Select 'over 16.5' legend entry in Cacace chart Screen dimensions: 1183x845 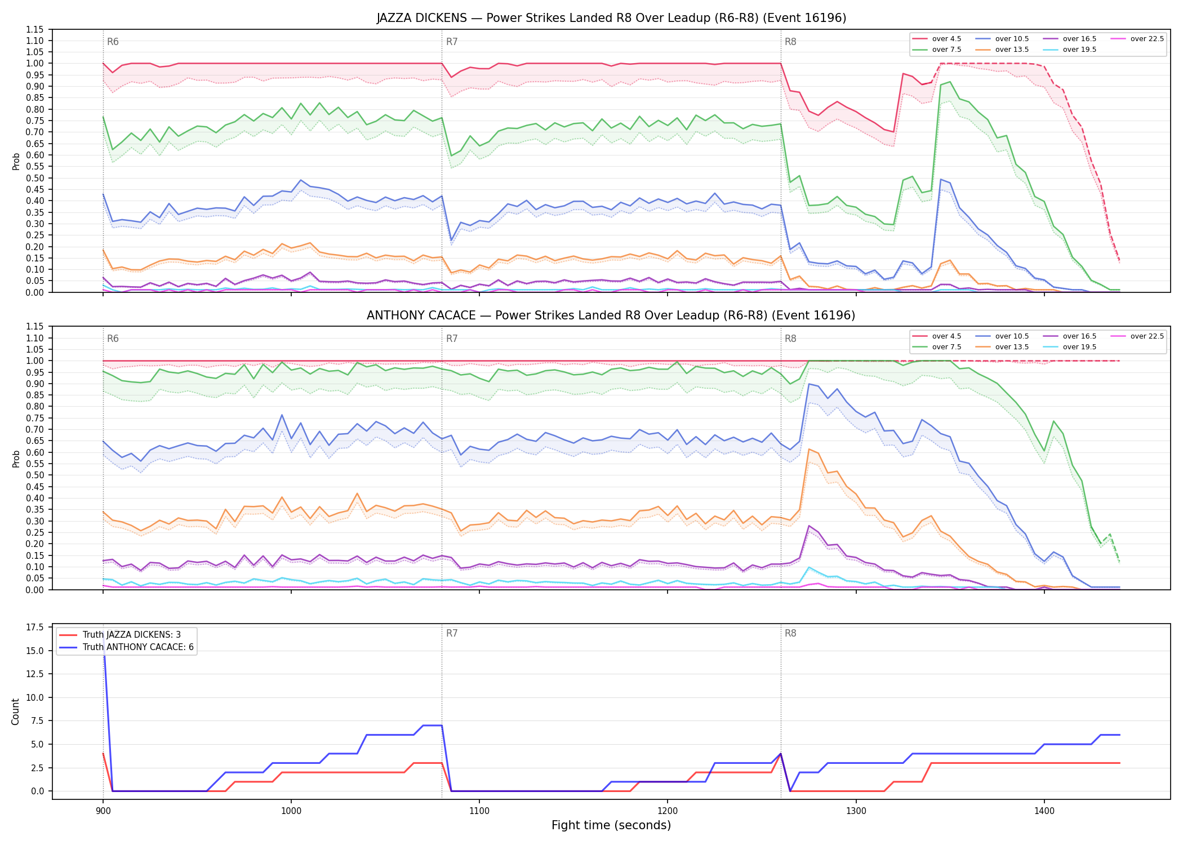[1070, 336]
